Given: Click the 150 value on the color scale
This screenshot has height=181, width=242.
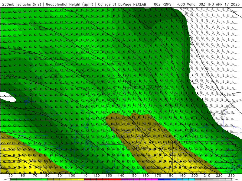Looking at the screenshot, I should 133,176.
